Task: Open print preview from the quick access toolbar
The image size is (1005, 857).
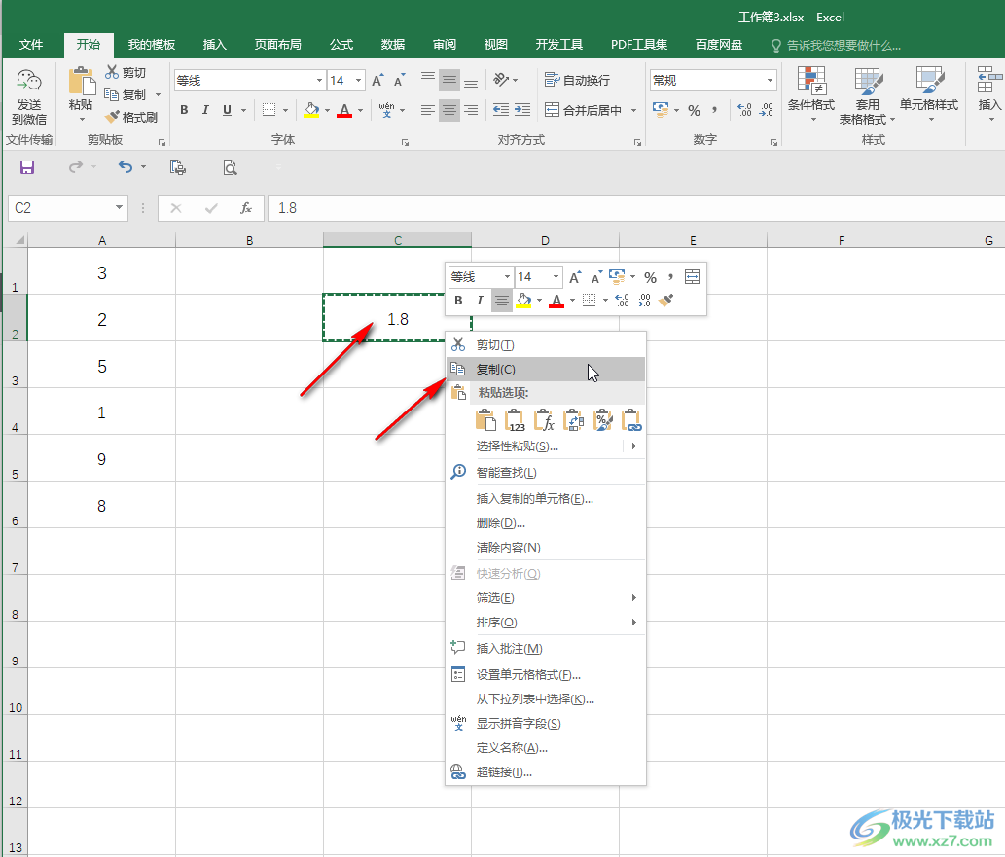Action: (x=230, y=167)
